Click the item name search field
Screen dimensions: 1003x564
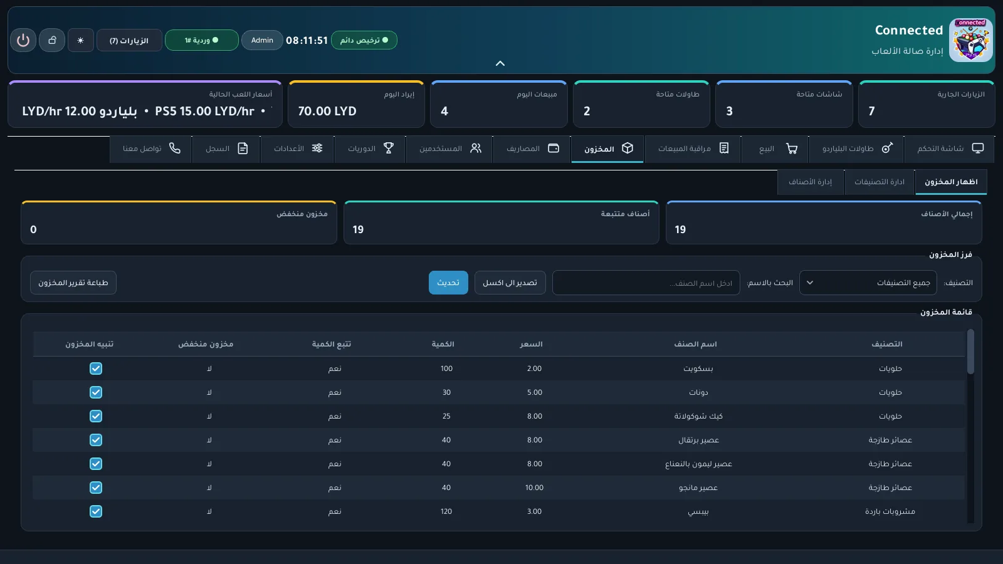coord(646,283)
